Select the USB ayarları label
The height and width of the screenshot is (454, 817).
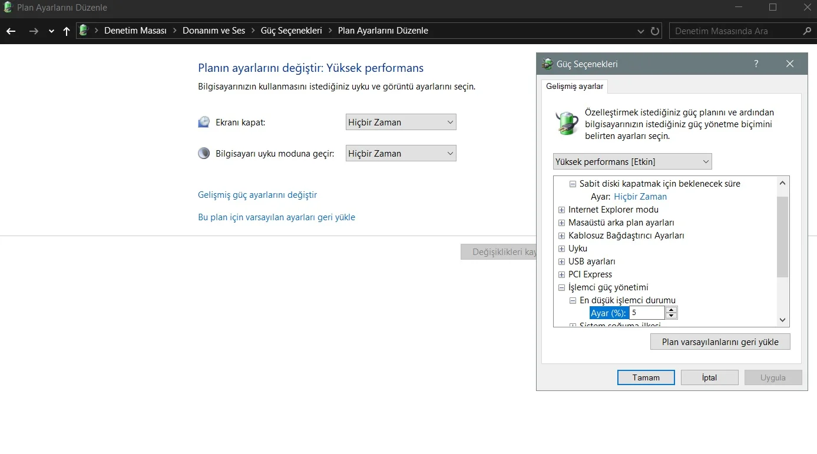coord(592,261)
